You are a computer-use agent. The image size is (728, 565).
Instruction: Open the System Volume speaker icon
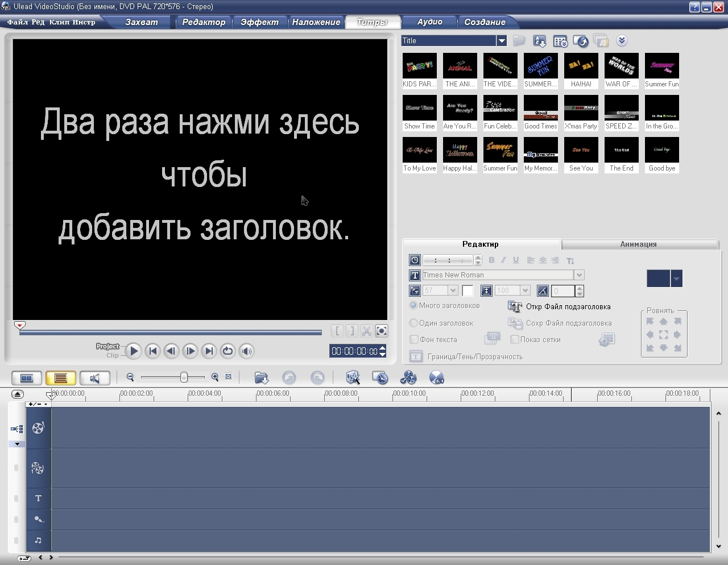pos(247,351)
